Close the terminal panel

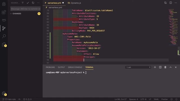175,67
